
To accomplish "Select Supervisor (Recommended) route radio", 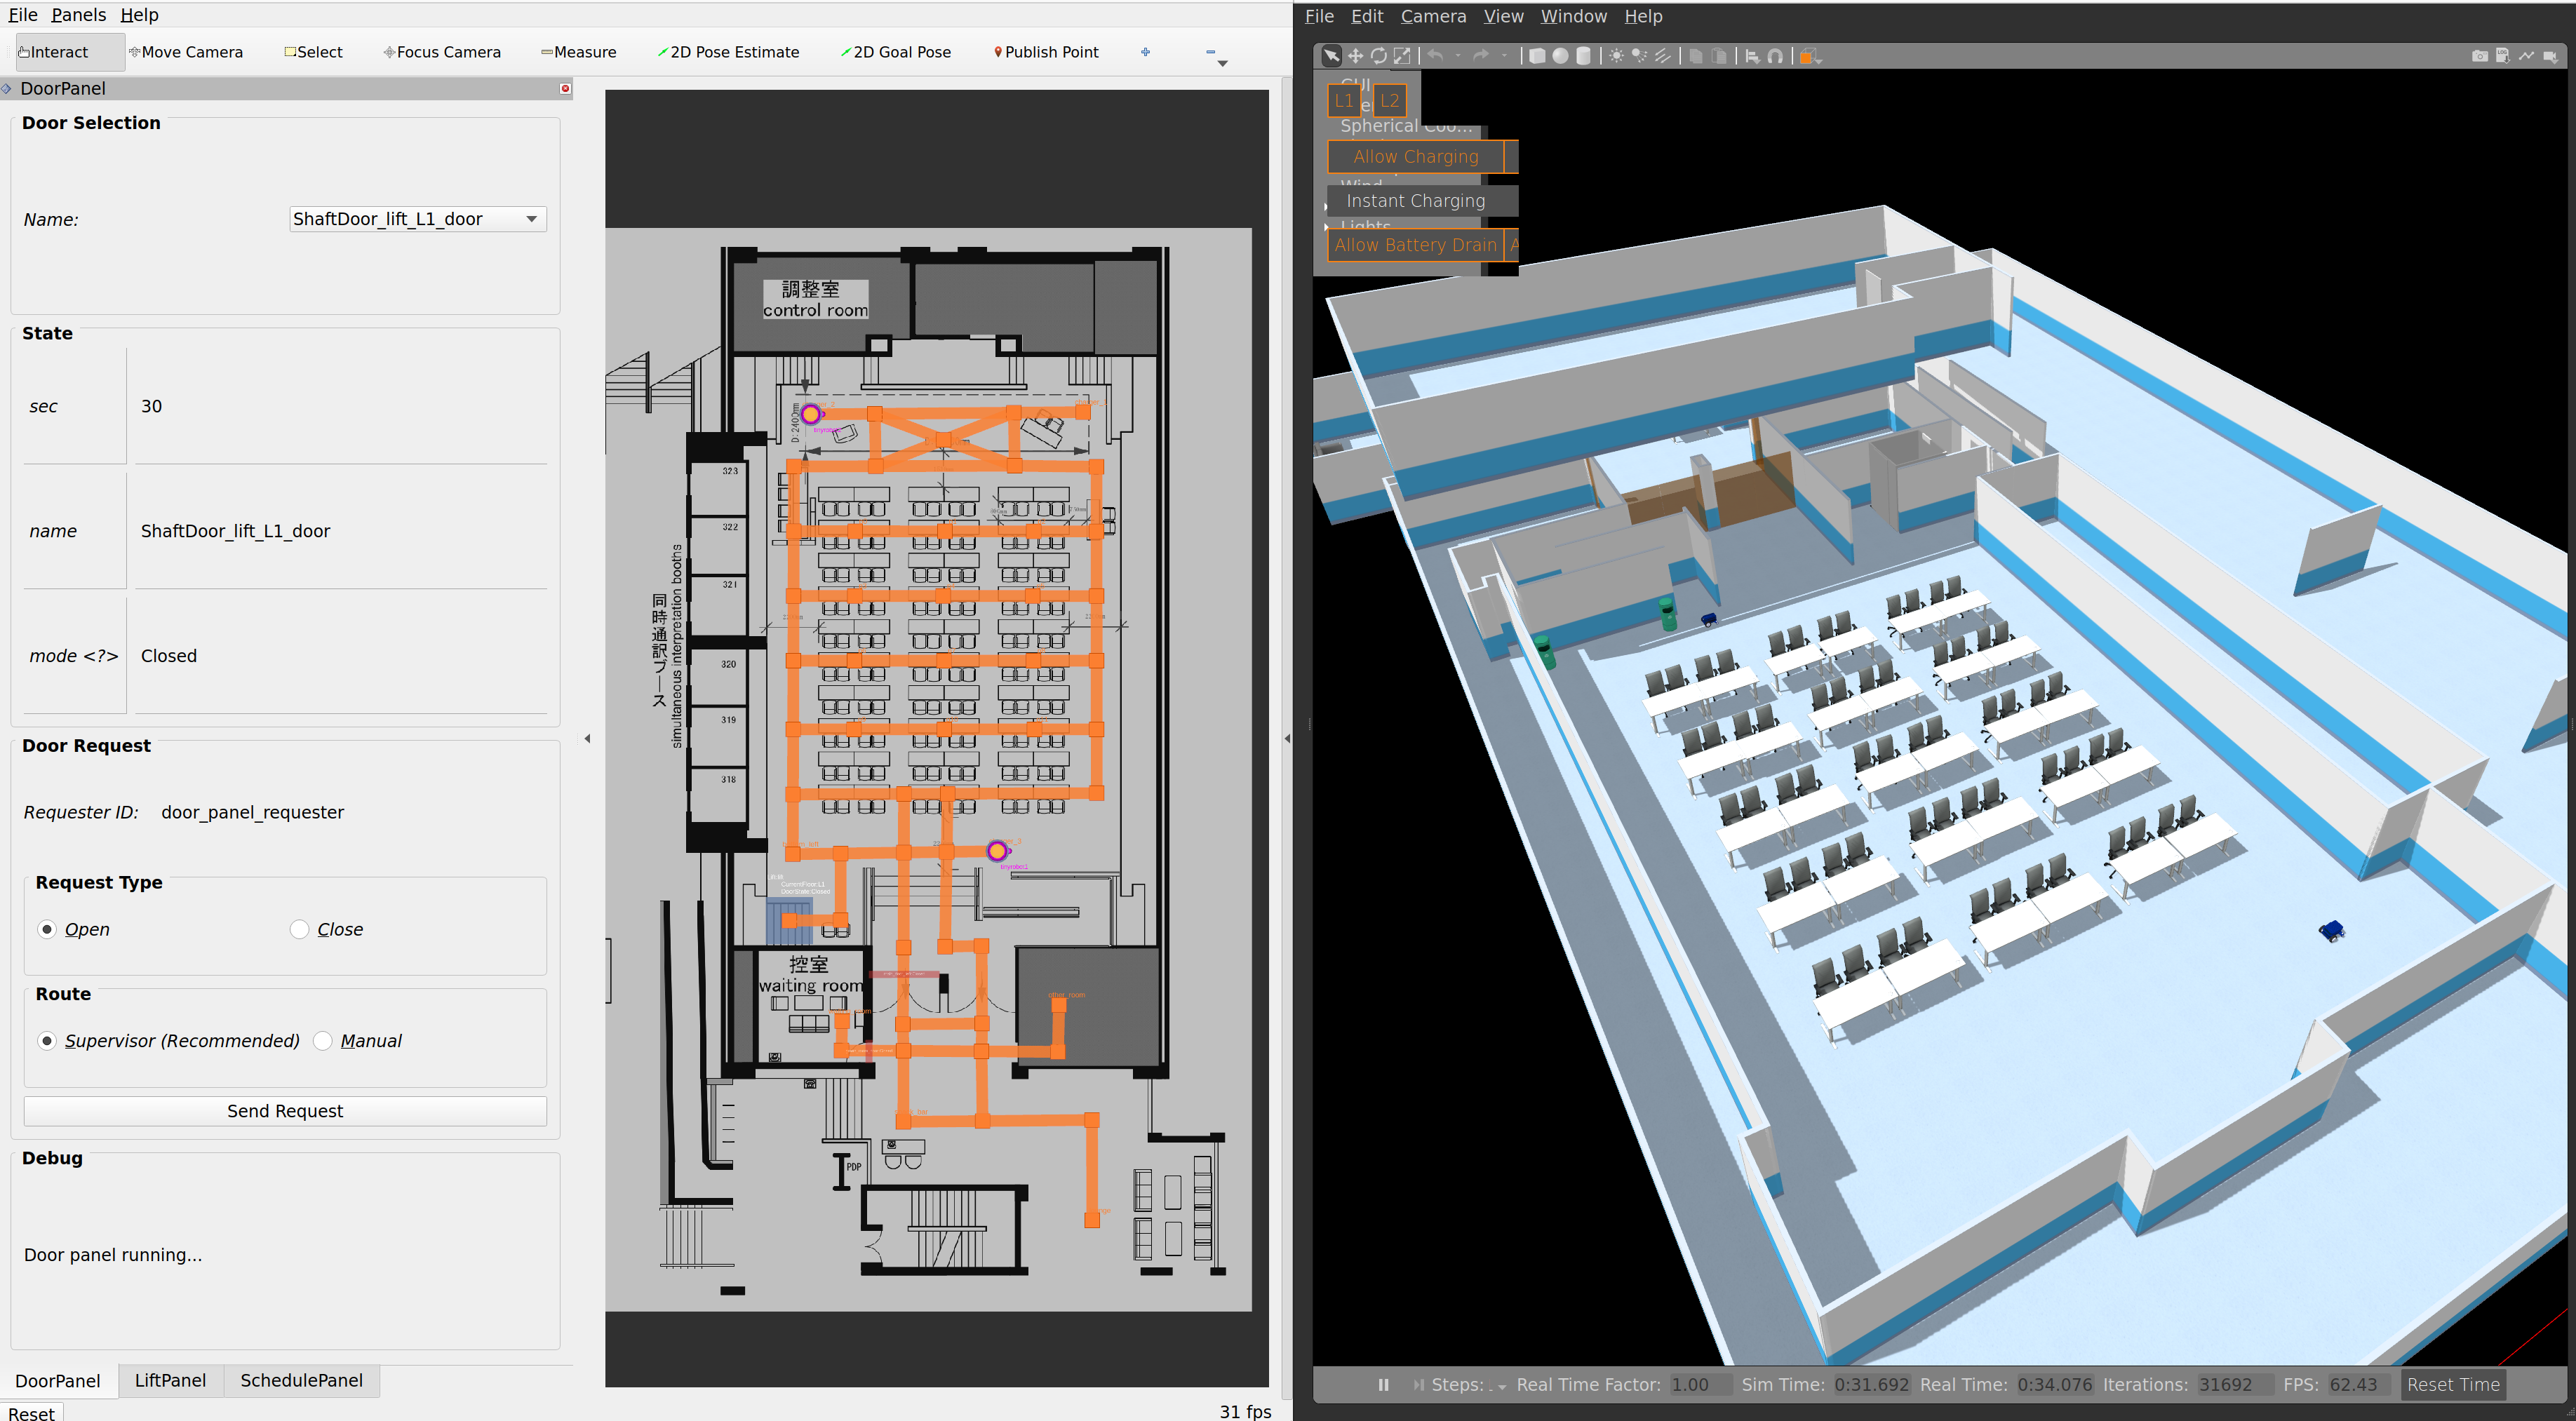I will (x=47, y=1041).
